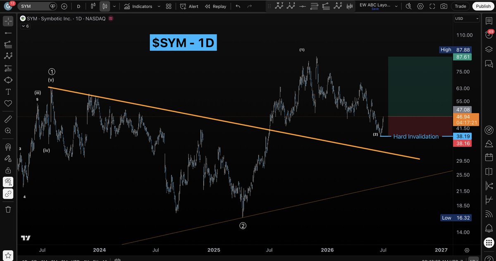Image resolution: width=496 pixels, height=261 pixels.
Task: Select the zoom in magnifier tool
Action: click(8, 131)
